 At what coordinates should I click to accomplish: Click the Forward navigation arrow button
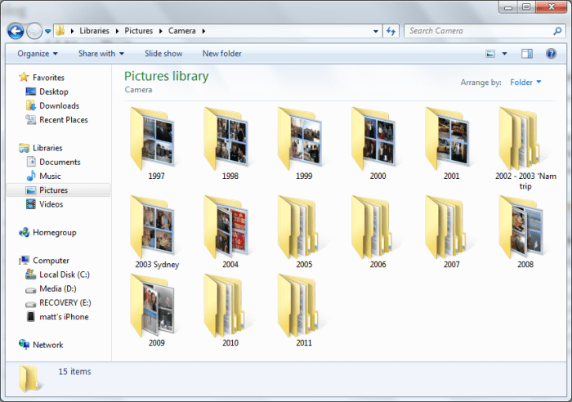click(x=34, y=31)
